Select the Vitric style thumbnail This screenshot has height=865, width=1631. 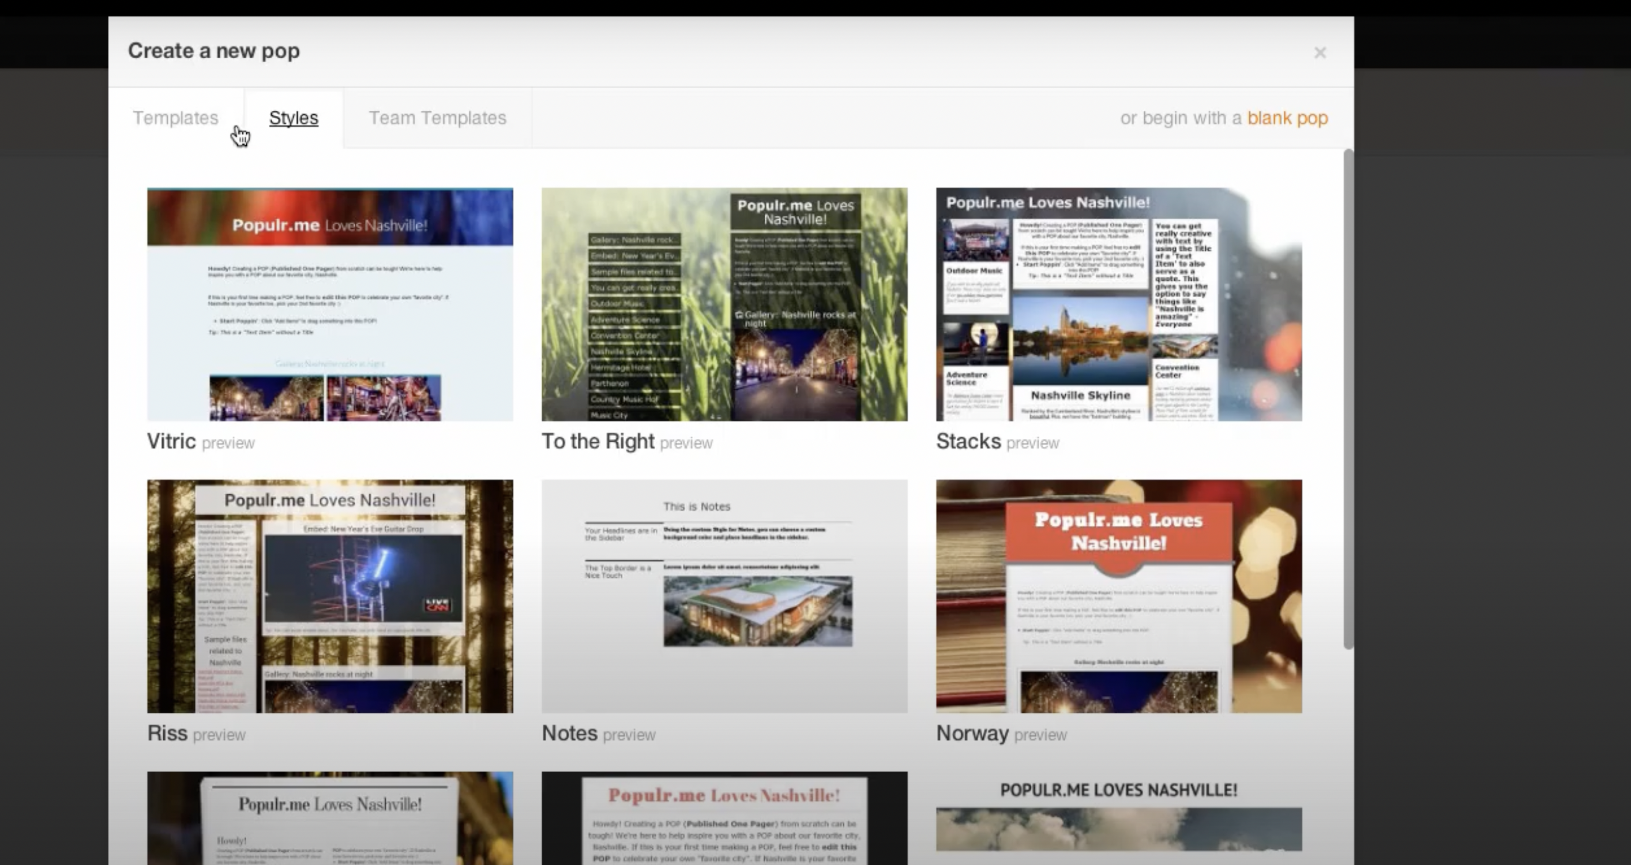[x=330, y=304]
